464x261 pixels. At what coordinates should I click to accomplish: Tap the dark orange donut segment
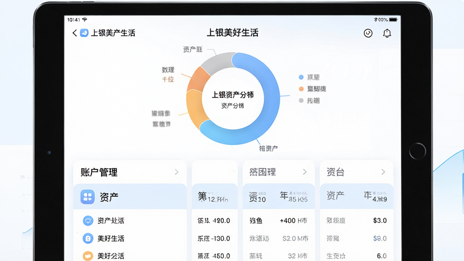tap(198, 80)
